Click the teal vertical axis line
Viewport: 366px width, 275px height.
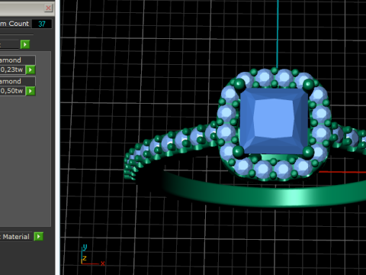[278, 33]
